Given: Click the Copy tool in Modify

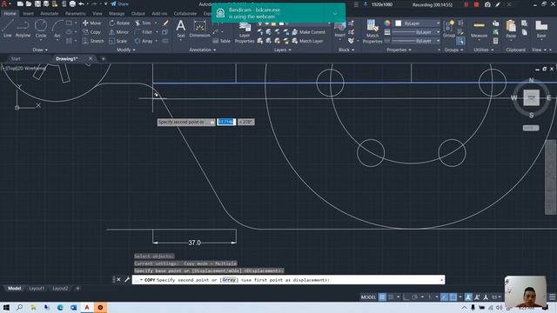Looking at the screenshot, I should 92,32.
